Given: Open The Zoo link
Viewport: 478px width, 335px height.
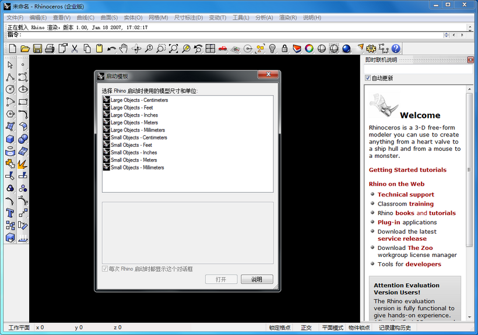Looking at the screenshot, I should click(420, 248).
